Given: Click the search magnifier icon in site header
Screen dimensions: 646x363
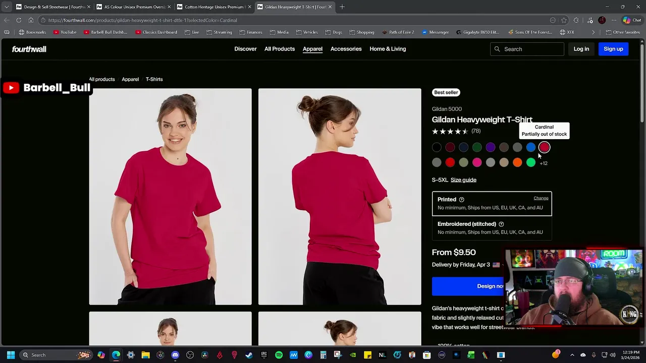Looking at the screenshot, I should pos(497,49).
